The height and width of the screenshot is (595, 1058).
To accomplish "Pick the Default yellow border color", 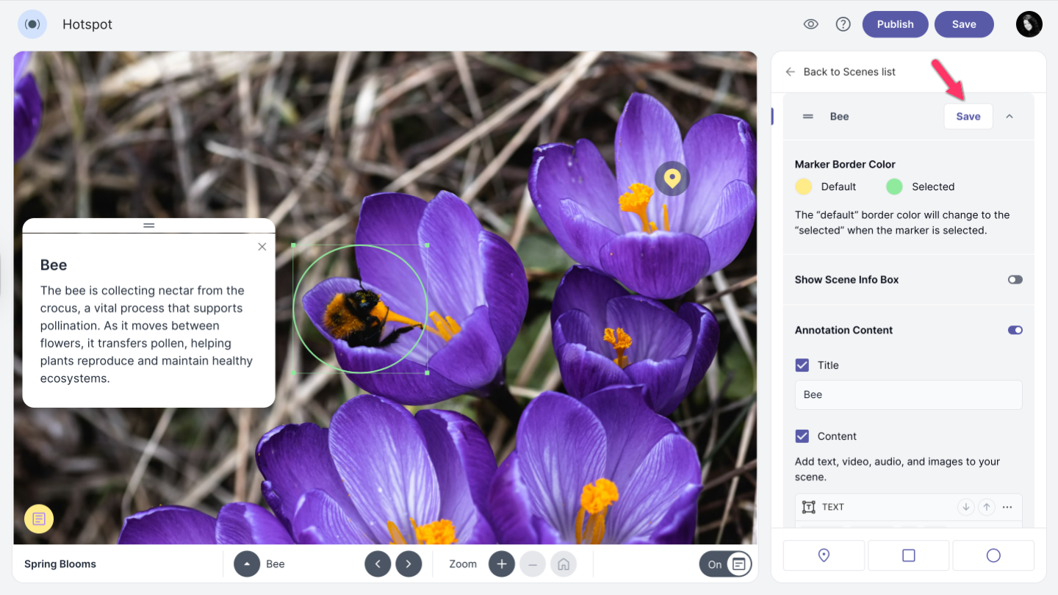I will 804,187.
